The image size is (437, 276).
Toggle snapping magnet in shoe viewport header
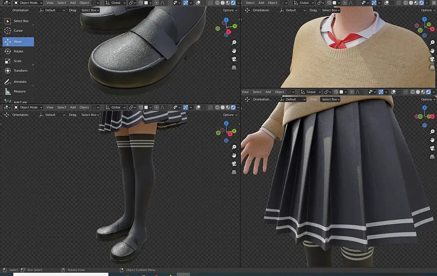coord(141,3)
